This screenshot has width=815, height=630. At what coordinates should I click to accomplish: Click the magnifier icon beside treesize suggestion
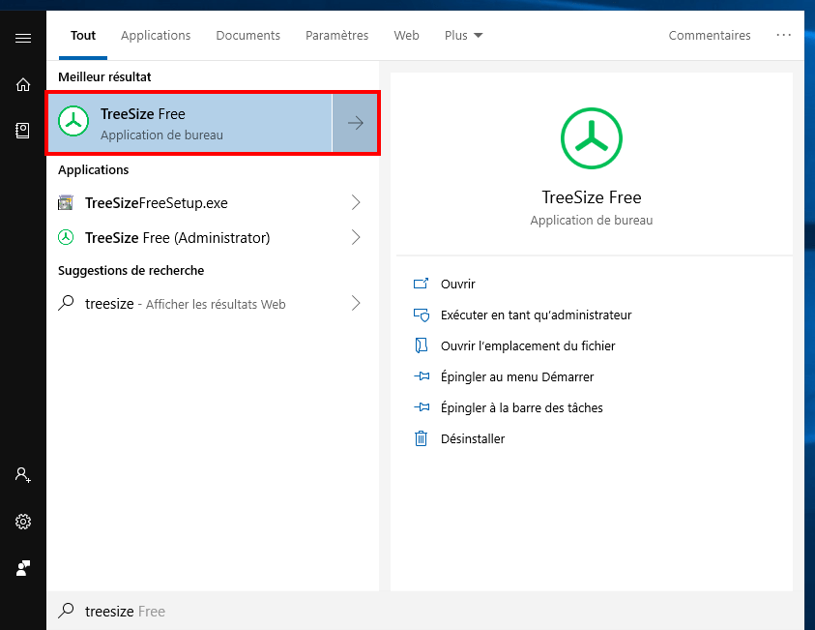pyautogui.click(x=66, y=303)
